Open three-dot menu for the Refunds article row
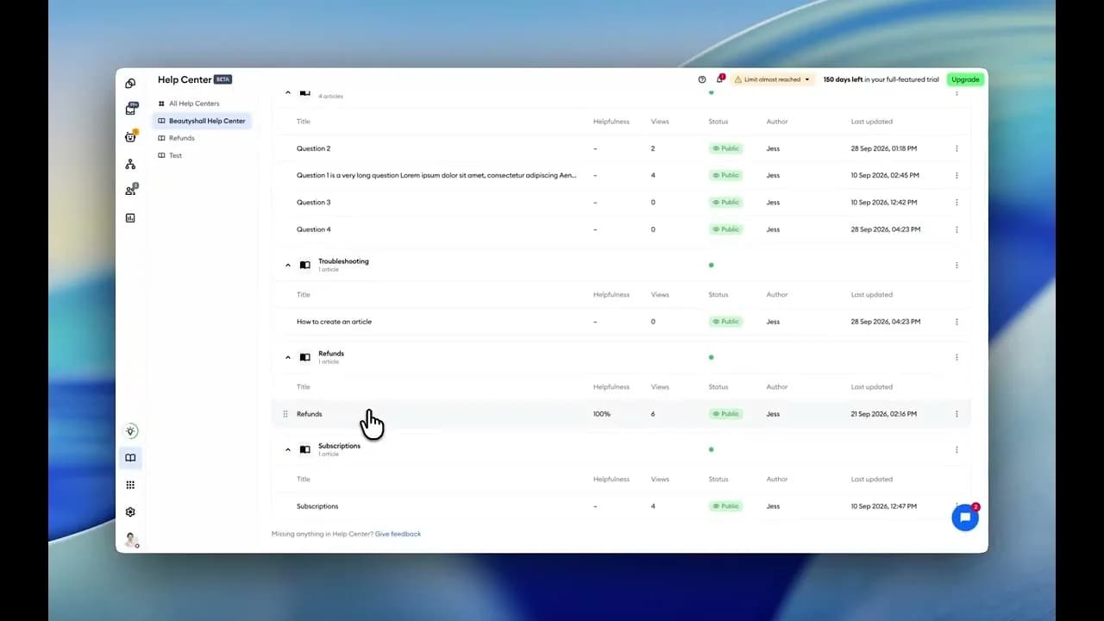The width and height of the screenshot is (1104, 621). [957, 414]
